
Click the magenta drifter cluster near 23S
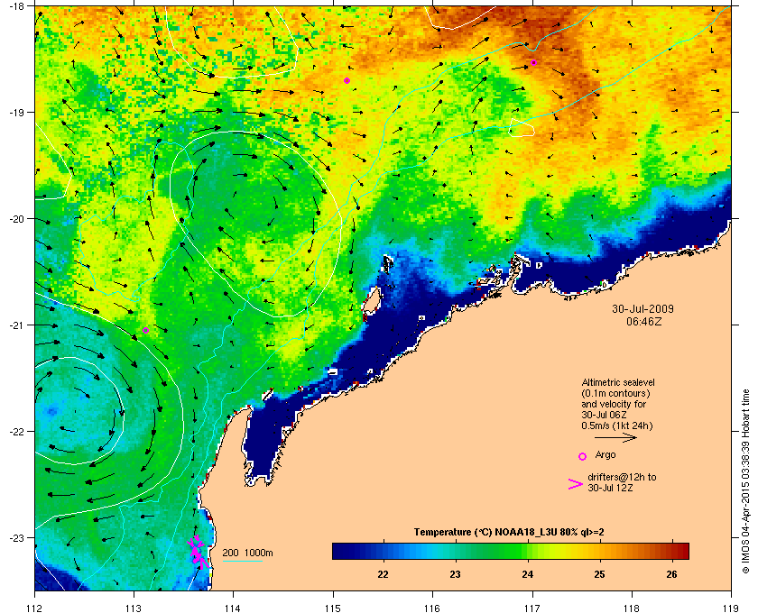pos(198,552)
